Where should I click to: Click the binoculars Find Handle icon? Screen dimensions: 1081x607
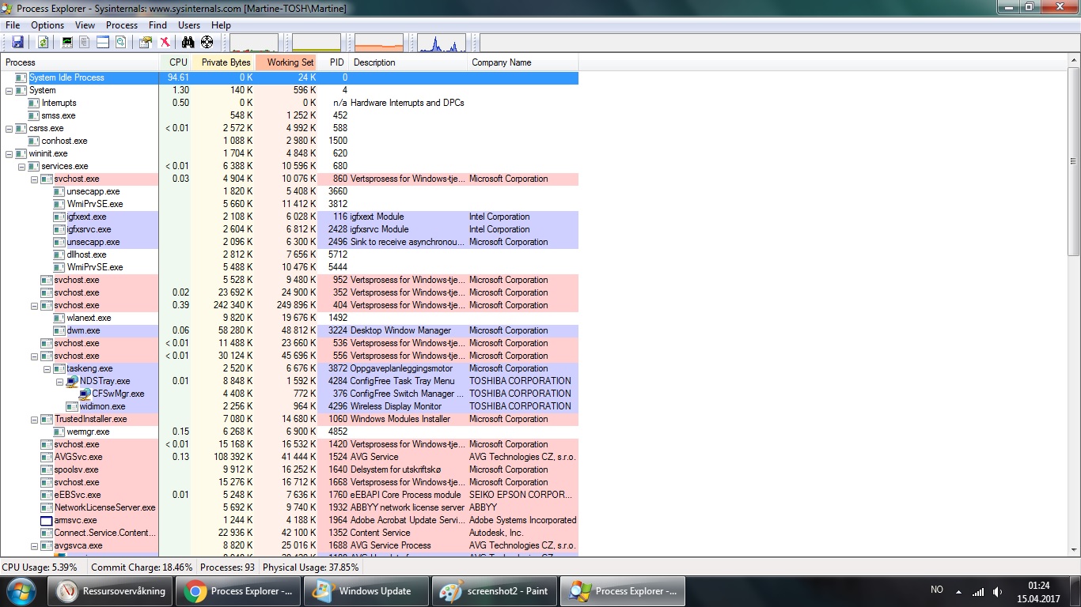[188, 42]
